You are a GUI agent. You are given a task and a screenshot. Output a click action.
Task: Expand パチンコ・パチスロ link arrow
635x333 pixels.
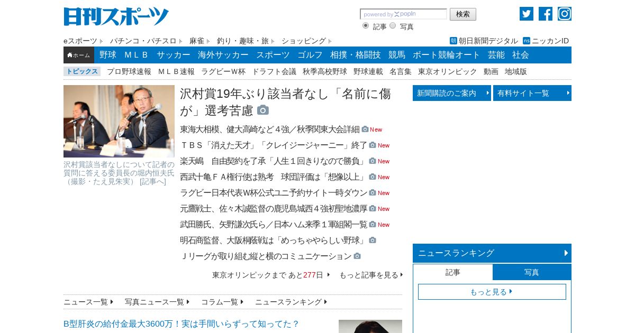click(180, 41)
